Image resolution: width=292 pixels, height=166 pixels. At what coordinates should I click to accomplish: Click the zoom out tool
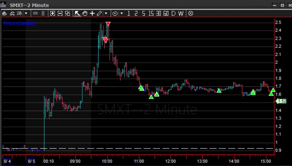pyautogui.click(x=60, y=13)
